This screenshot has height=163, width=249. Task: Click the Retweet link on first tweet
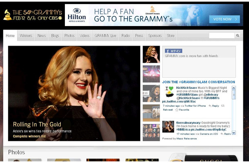[x=168, y=110]
